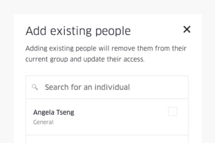
Task: Click the magnifying glass search icon
Action: pyautogui.click(x=35, y=87)
